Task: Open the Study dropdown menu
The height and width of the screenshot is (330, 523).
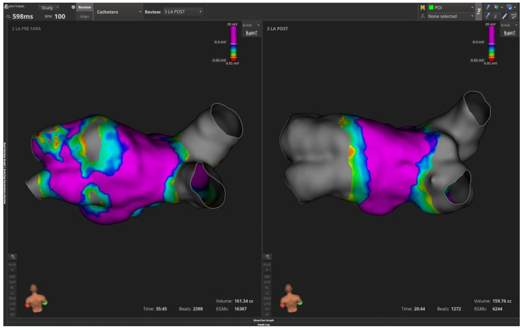Action: pos(49,7)
